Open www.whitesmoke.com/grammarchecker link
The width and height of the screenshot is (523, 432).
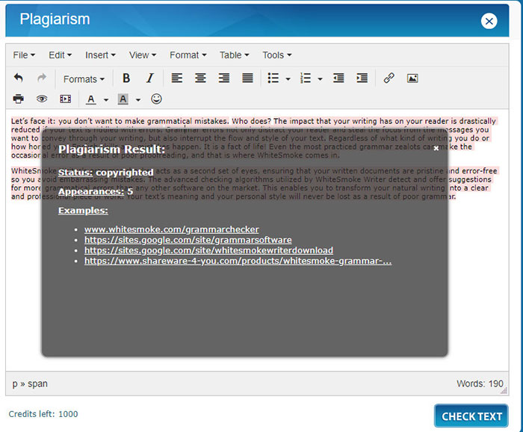171,229
